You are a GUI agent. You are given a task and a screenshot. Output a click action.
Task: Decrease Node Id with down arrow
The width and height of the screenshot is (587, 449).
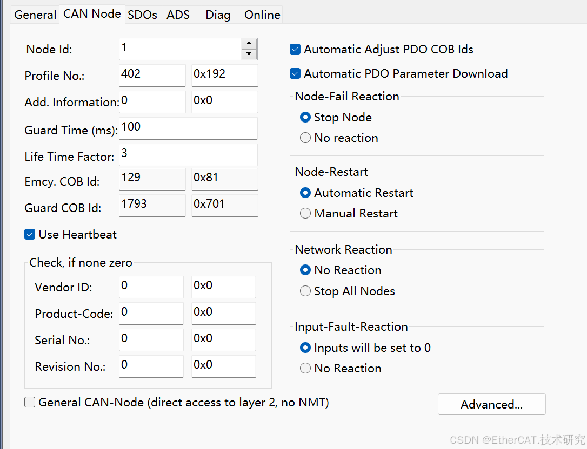click(x=249, y=54)
